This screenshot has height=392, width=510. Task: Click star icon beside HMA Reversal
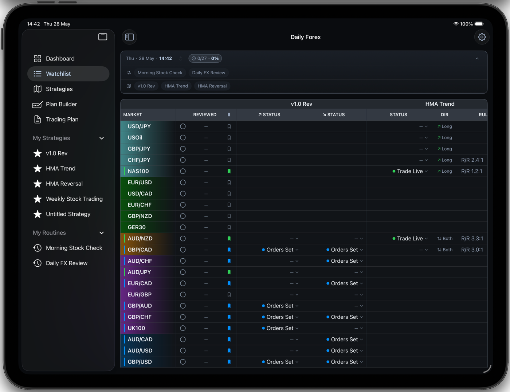[x=38, y=184]
